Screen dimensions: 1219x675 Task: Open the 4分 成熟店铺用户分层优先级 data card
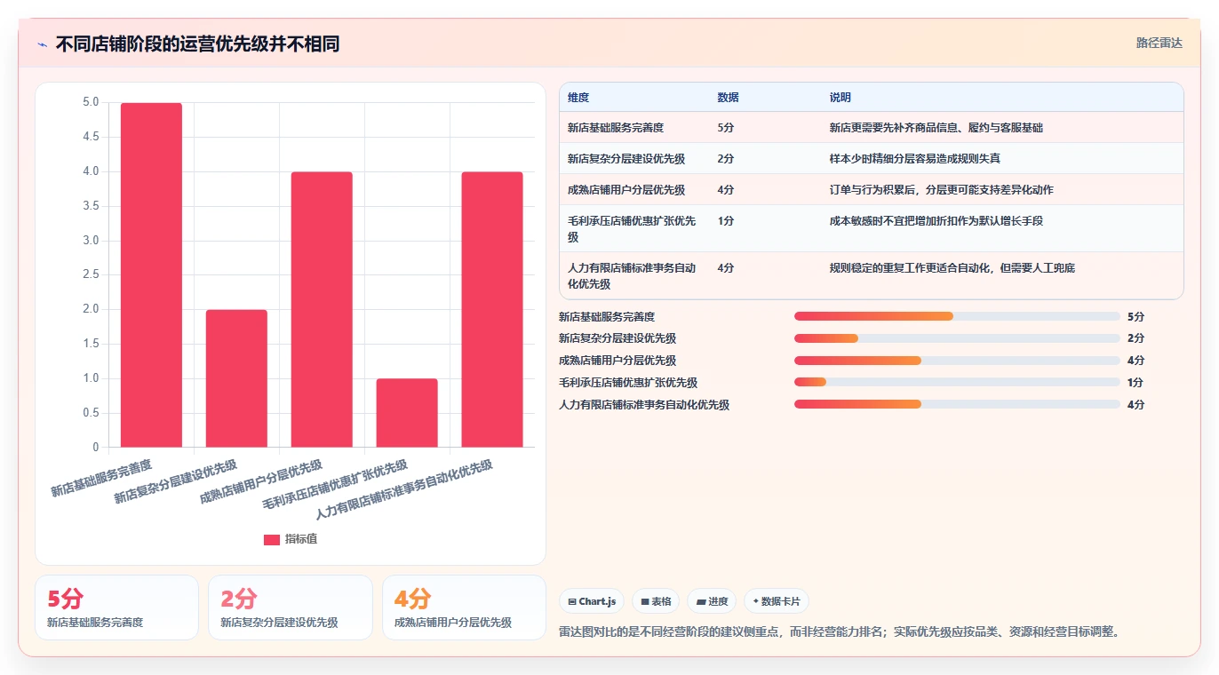[x=464, y=607]
